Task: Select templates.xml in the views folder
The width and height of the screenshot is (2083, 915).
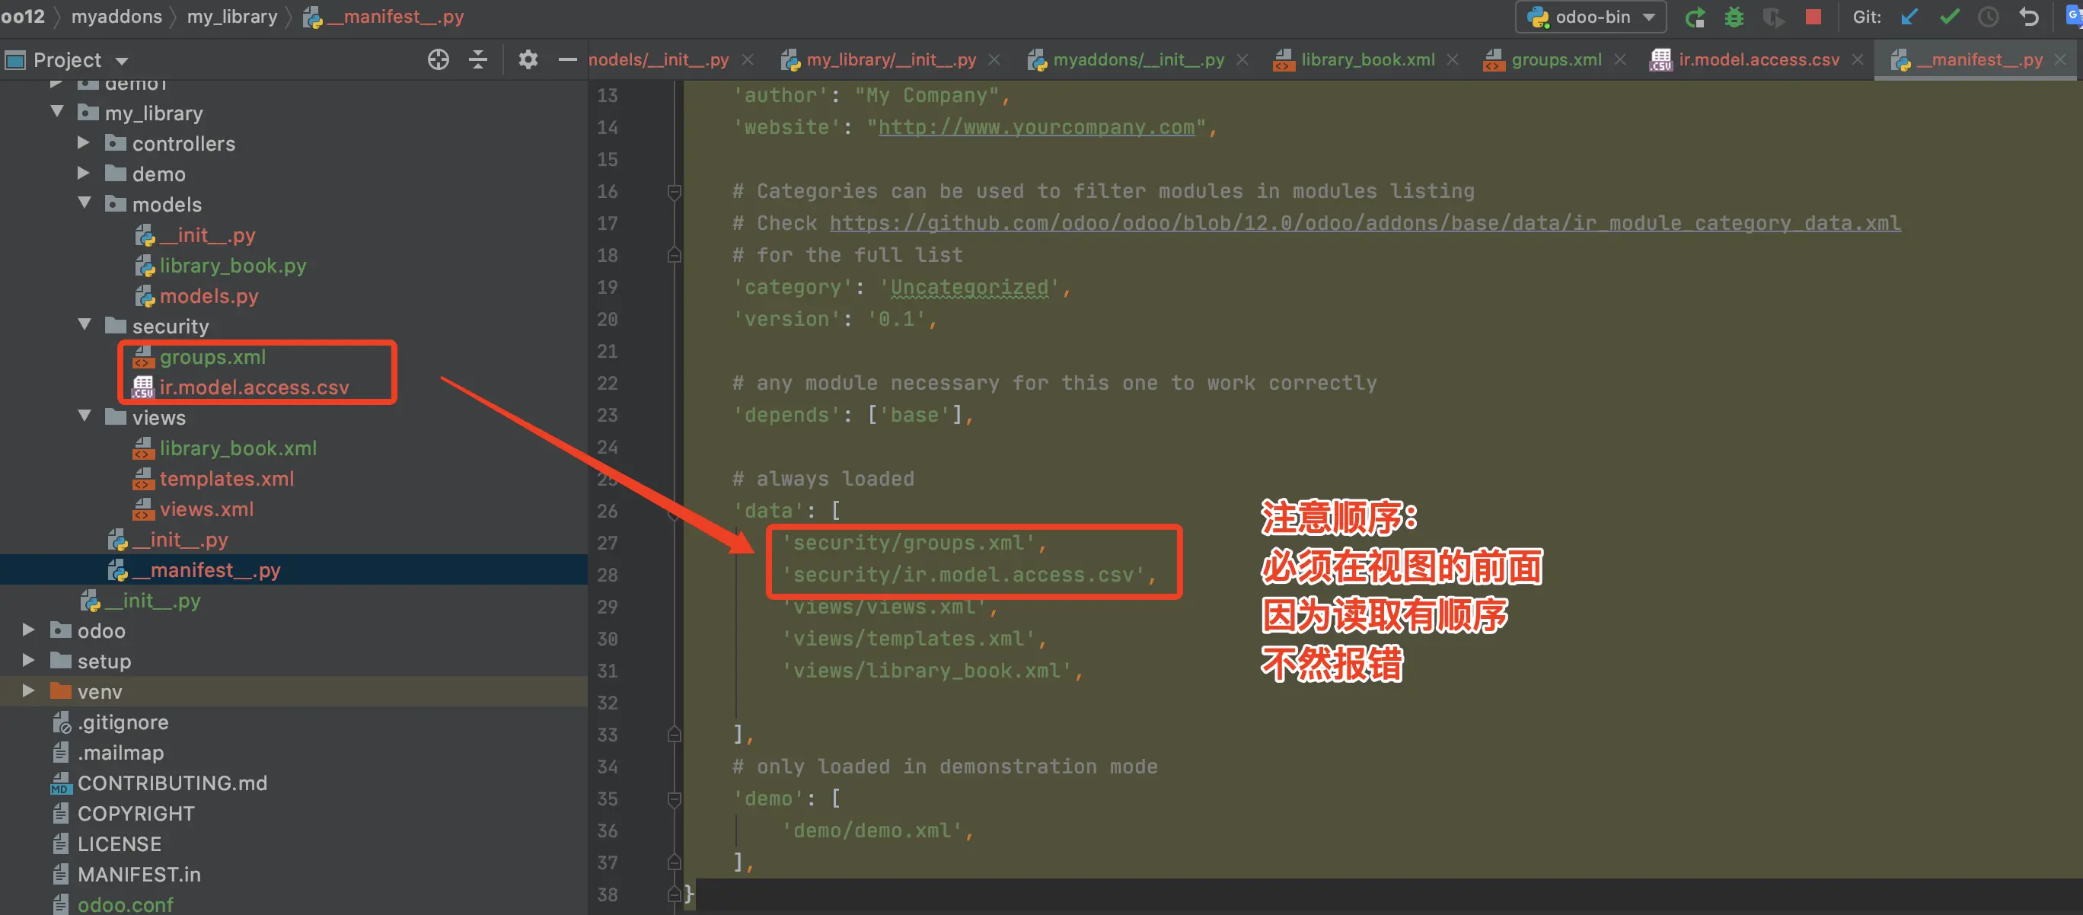Action: tap(226, 479)
